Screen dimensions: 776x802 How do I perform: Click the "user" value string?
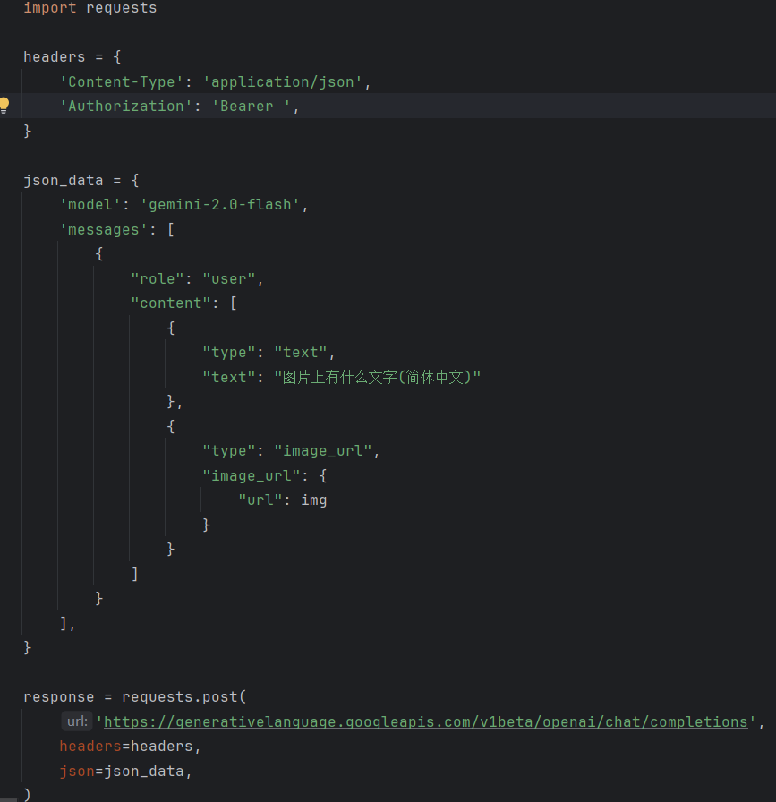pyautogui.click(x=229, y=278)
